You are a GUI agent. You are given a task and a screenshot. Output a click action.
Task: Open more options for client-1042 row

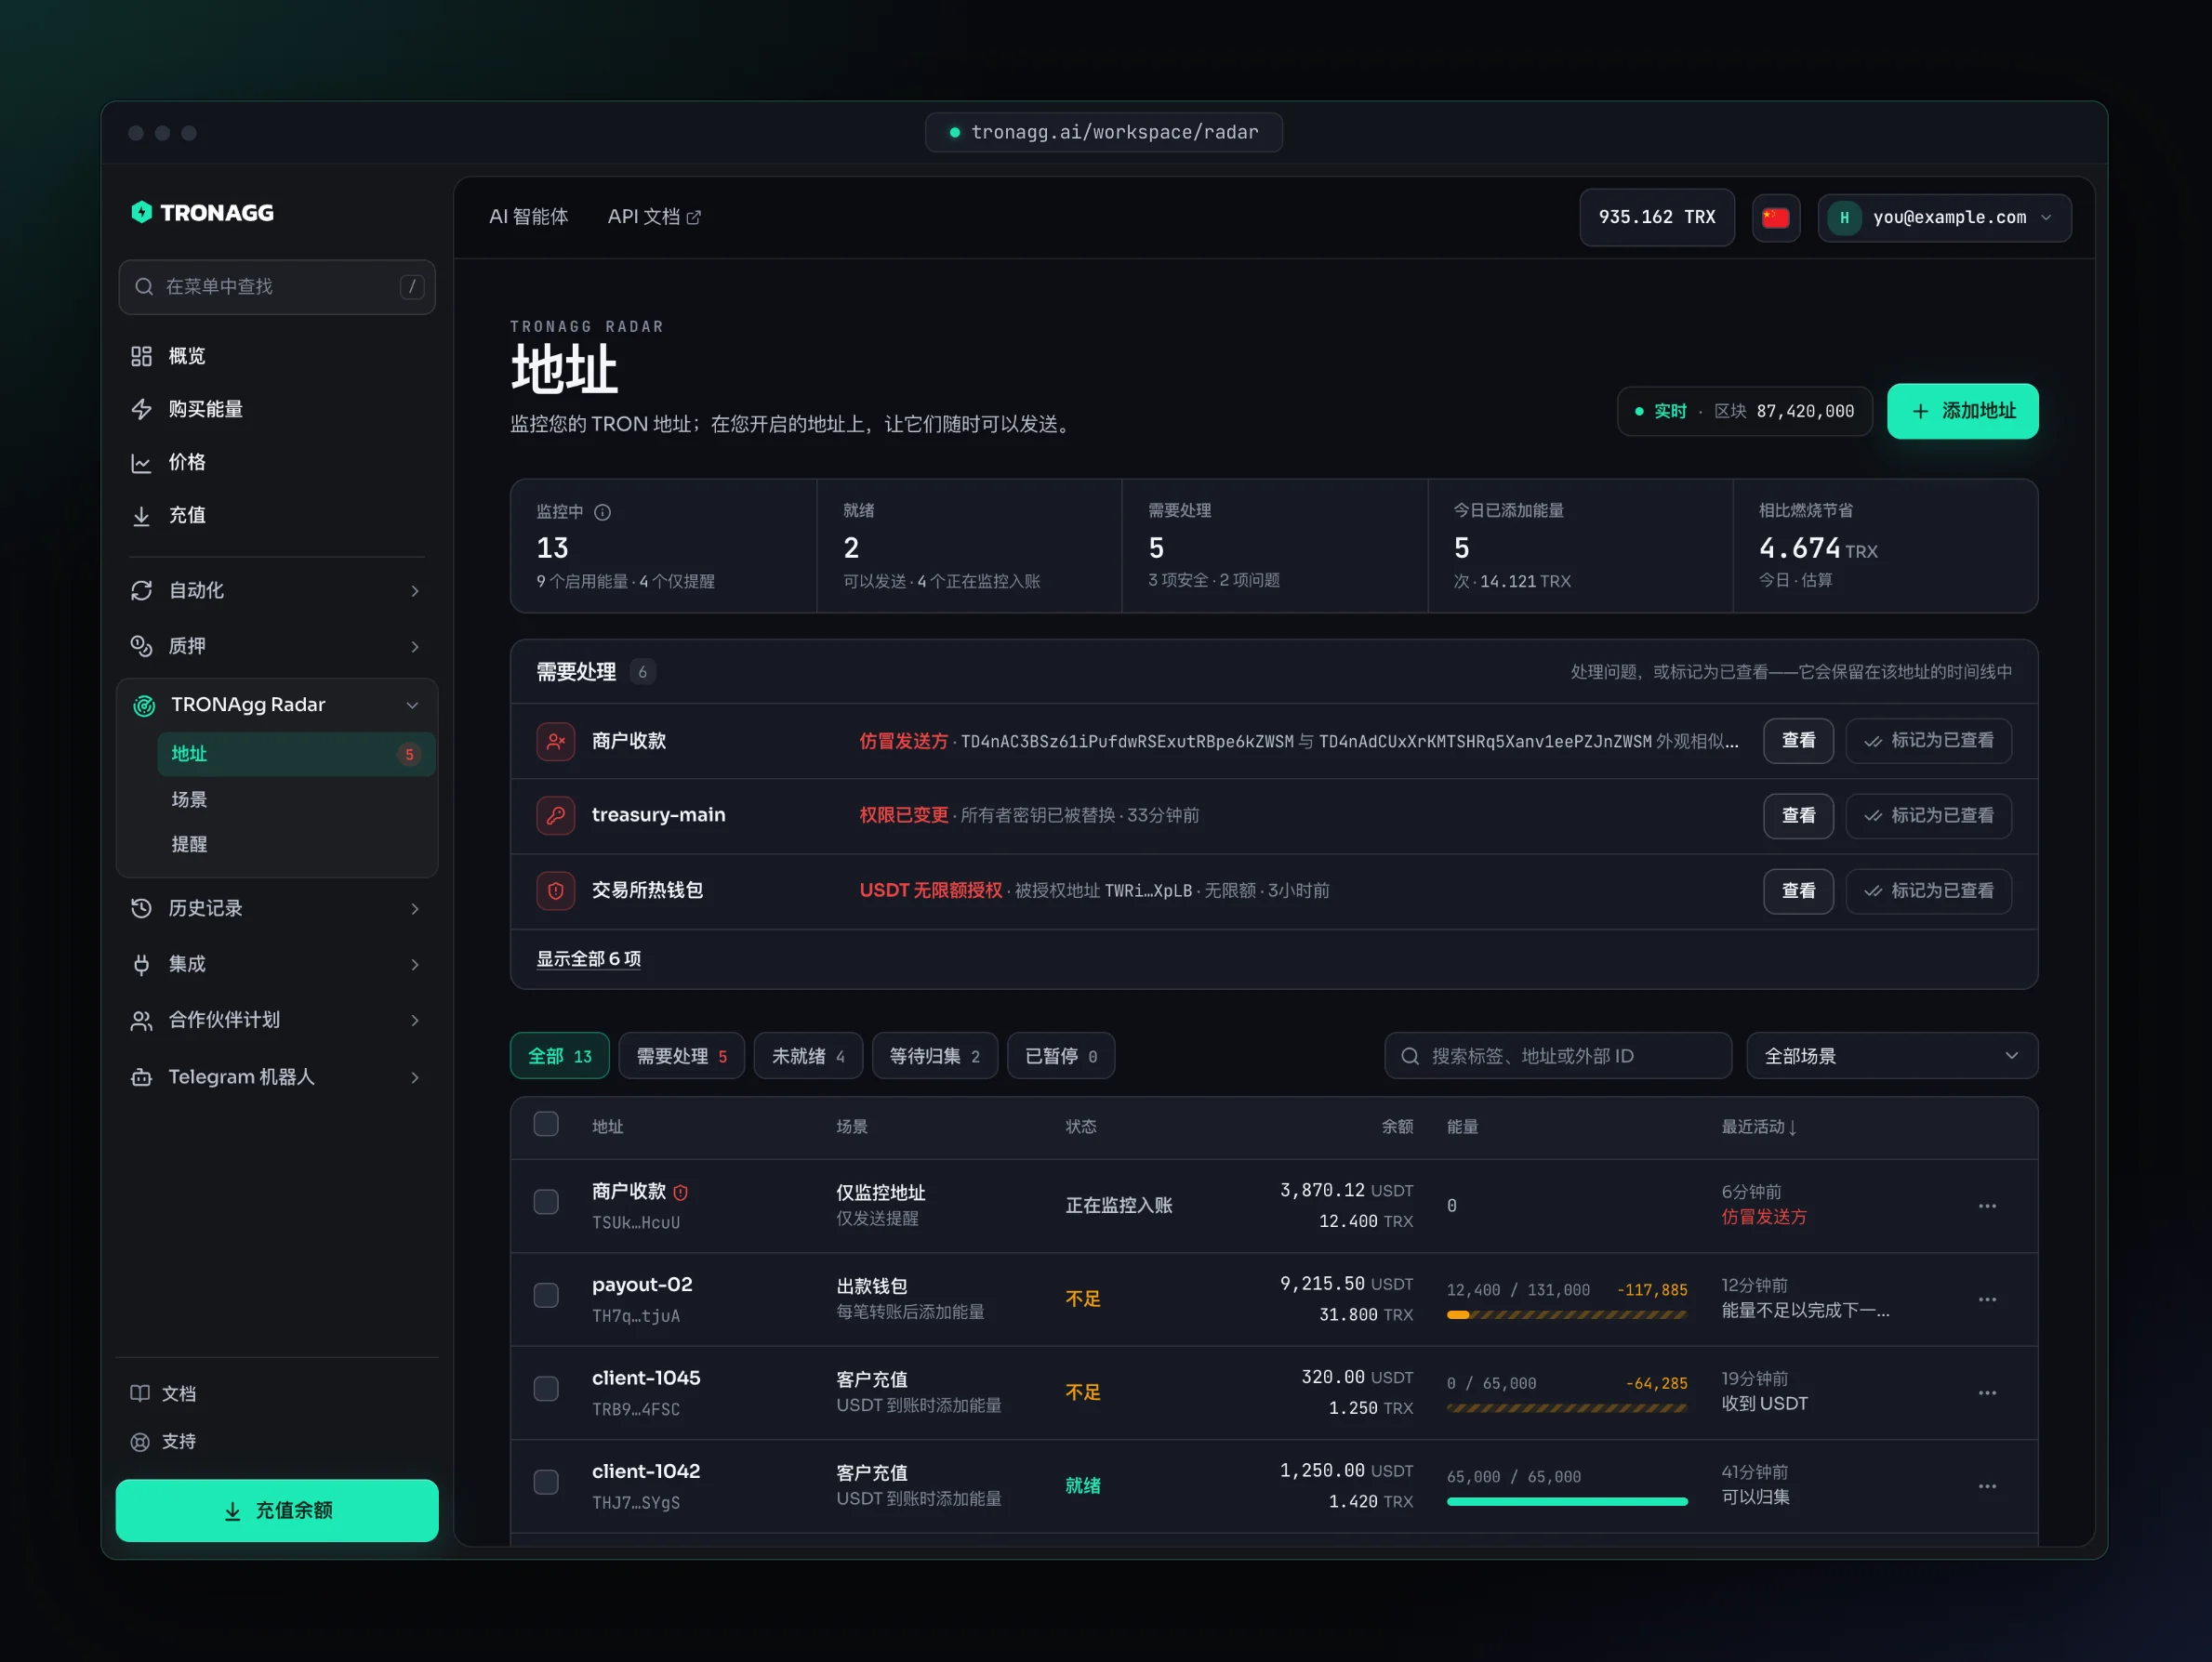coord(1986,1486)
